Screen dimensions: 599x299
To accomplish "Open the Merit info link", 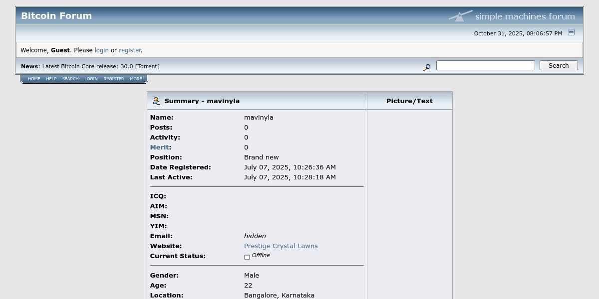I will click(160, 148).
